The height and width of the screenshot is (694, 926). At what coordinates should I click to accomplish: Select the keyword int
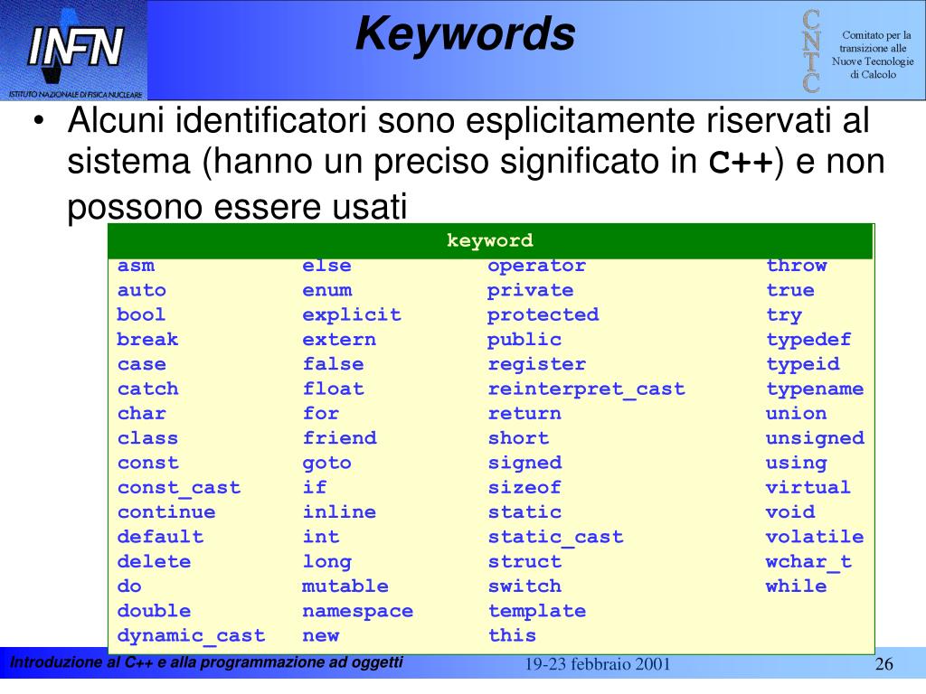tap(321, 537)
